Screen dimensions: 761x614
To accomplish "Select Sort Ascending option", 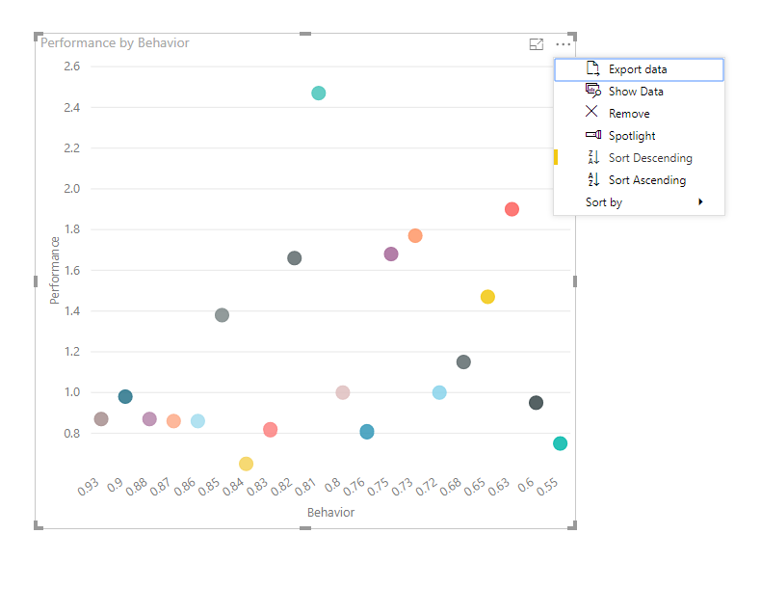I will coord(639,180).
